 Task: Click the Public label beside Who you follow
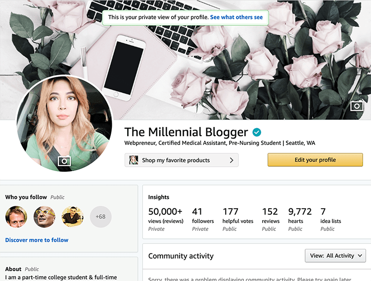click(57, 197)
